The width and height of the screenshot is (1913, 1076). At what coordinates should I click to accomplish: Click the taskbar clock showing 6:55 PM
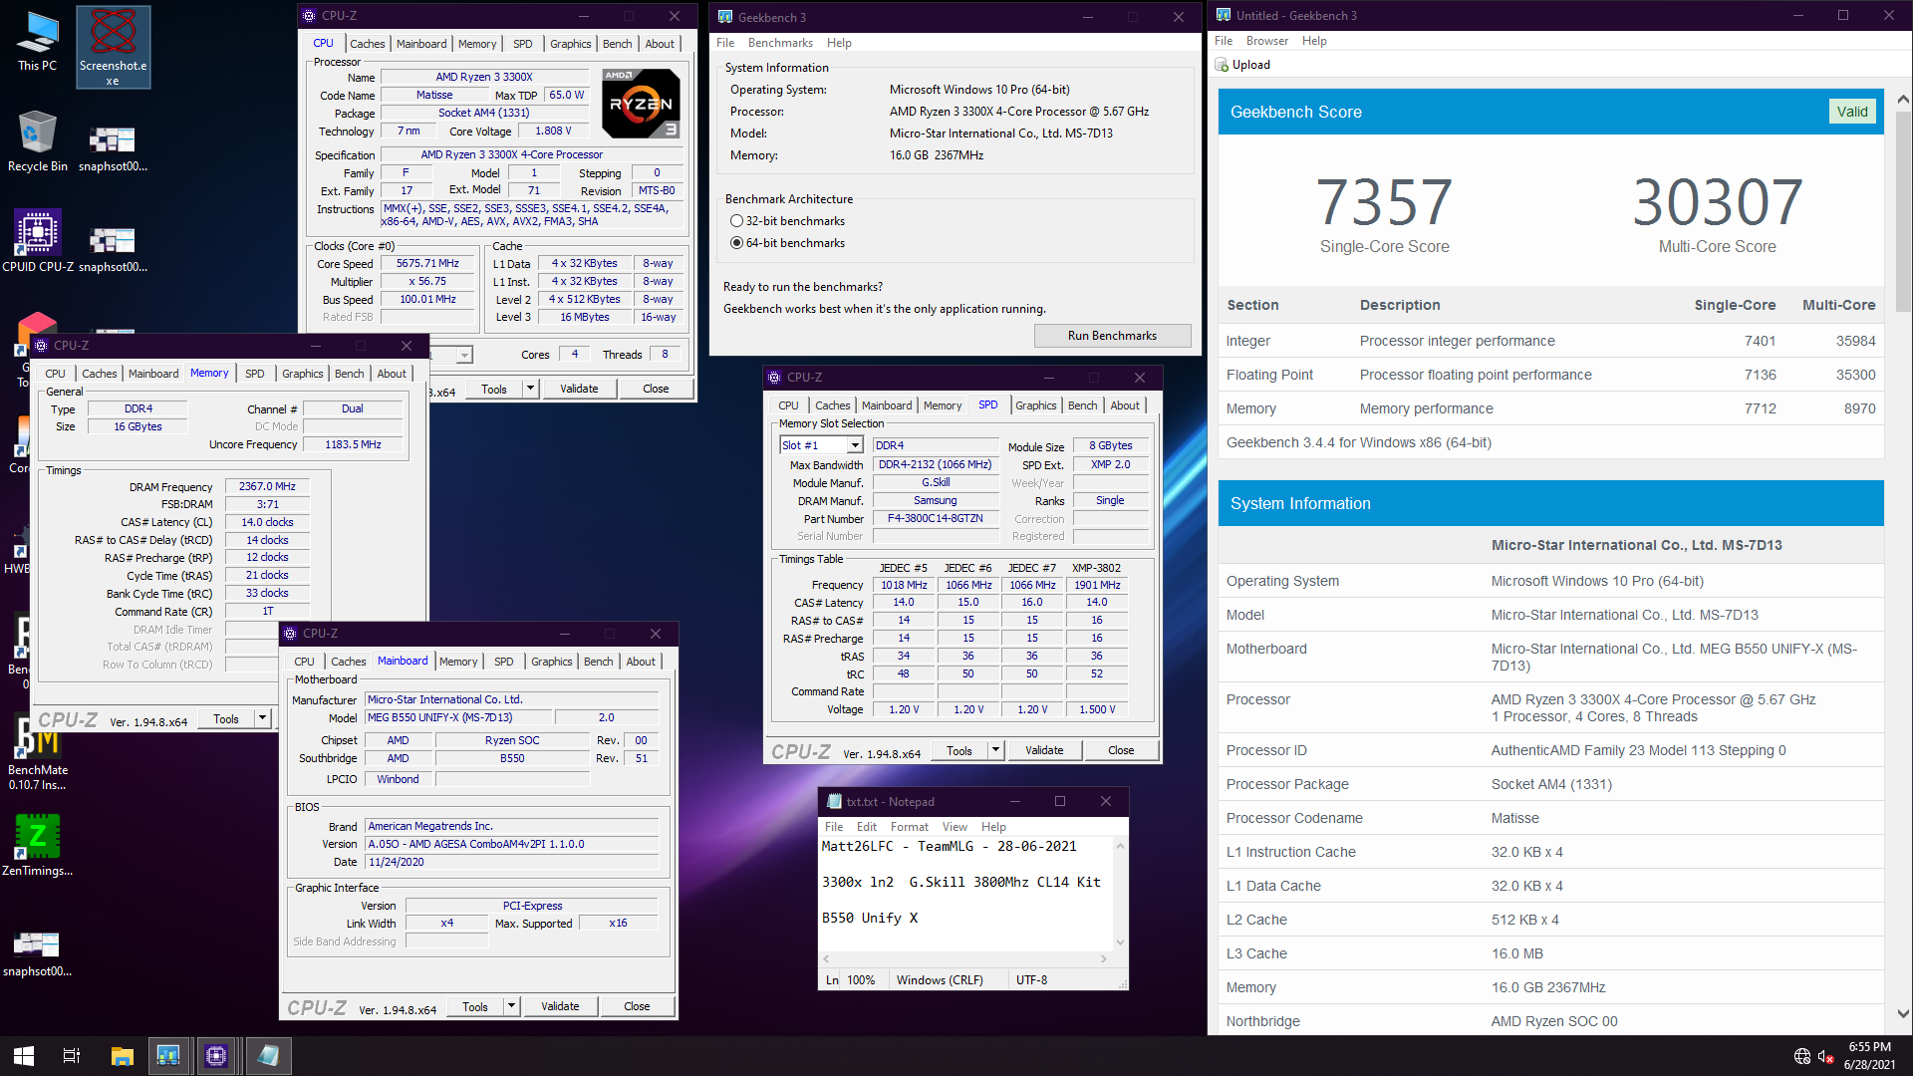(1869, 1056)
